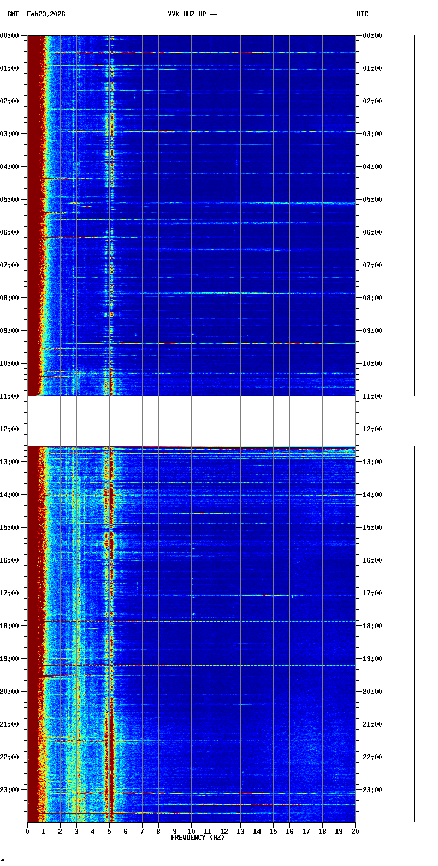This screenshot has height=866, width=438.
Task: Click the 18:00 marker on left time axis
Action: click(9, 626)
